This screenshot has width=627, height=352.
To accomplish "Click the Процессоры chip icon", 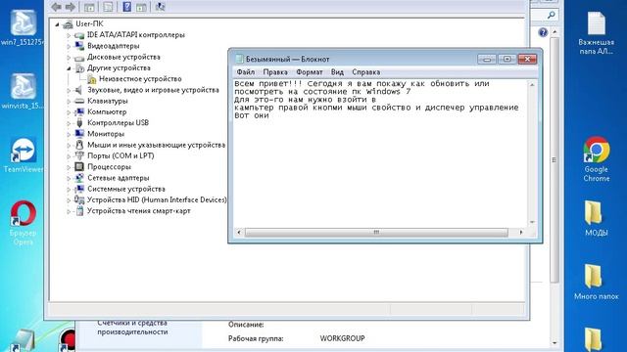I will [79, 167].
